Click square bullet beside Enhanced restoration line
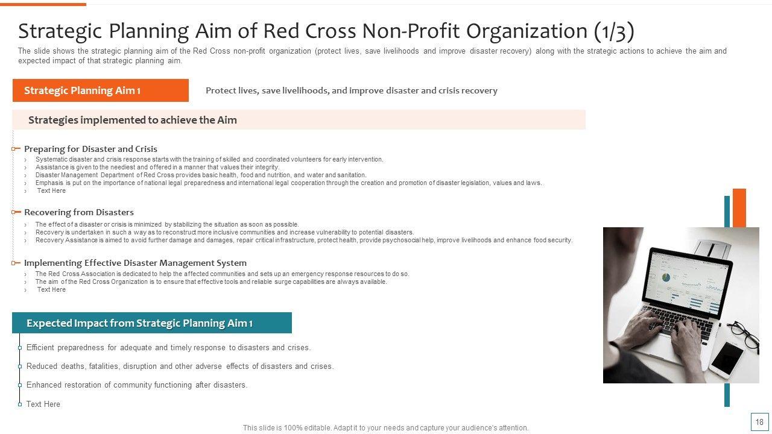772x434 pixels. point(20,385)
